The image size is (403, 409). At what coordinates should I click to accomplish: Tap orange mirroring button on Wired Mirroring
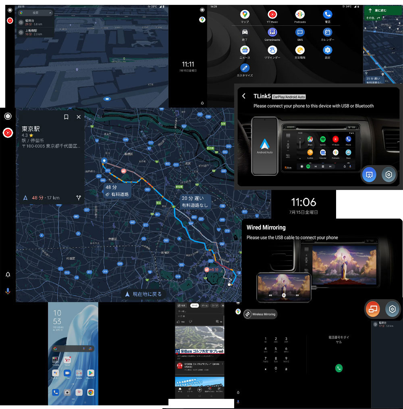point(373,309)
